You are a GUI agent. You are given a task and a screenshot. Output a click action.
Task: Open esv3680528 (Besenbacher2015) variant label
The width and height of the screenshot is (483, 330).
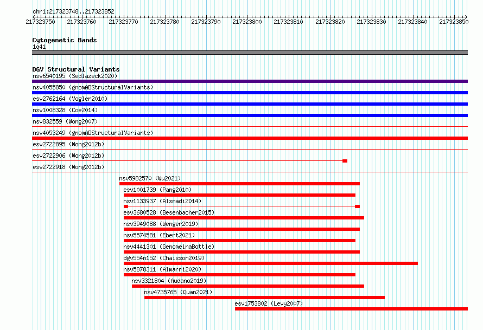[x=169, y=212]
